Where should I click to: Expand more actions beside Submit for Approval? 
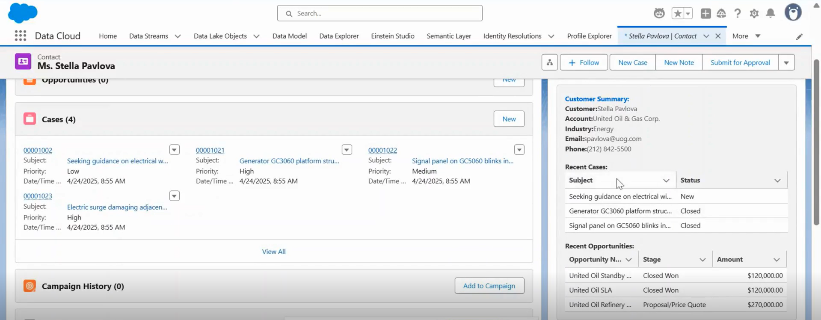point(786,62)
